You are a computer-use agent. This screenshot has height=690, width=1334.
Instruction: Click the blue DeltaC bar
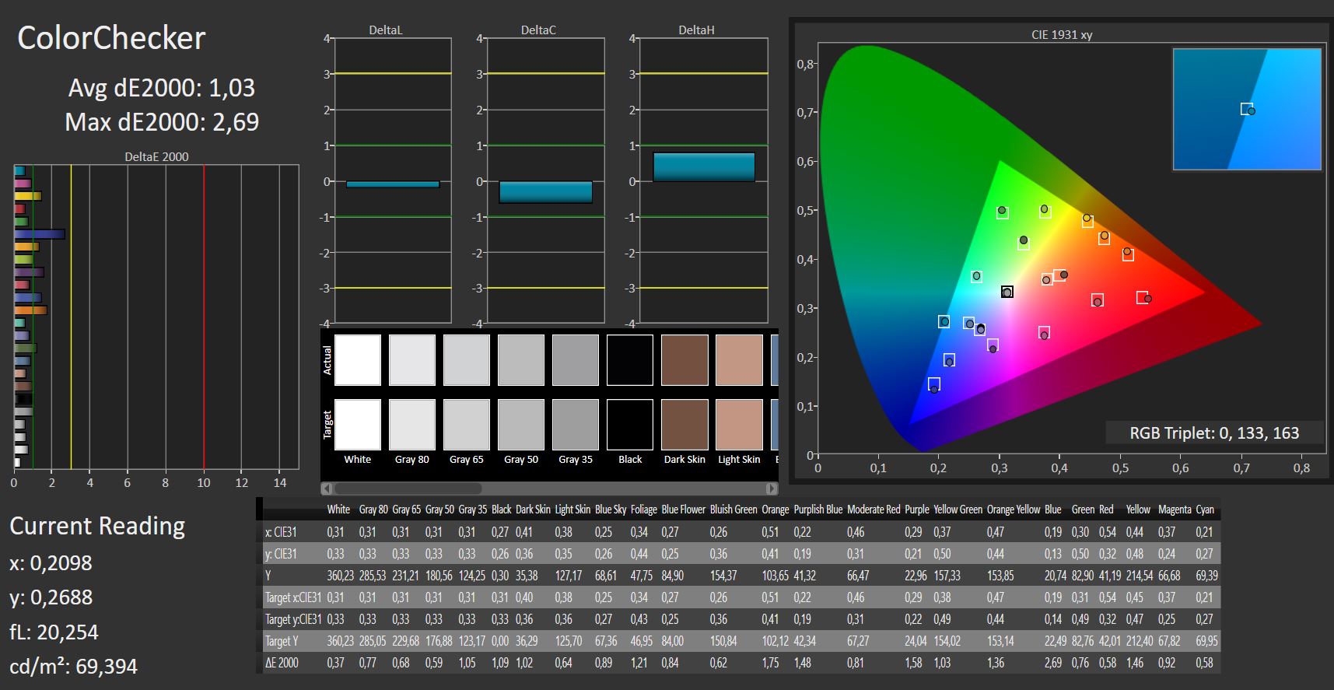(x=545, y=192)
